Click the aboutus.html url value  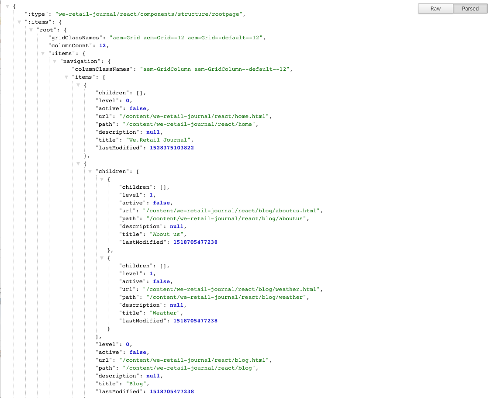coord(231,211)
